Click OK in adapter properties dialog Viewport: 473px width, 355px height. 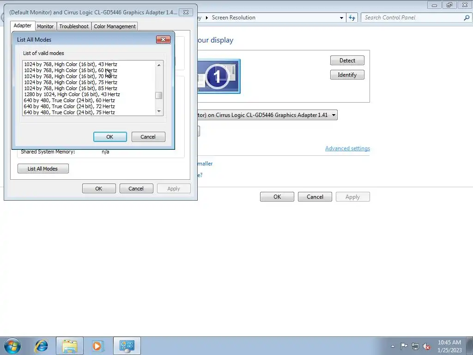[x=99, y=189]
